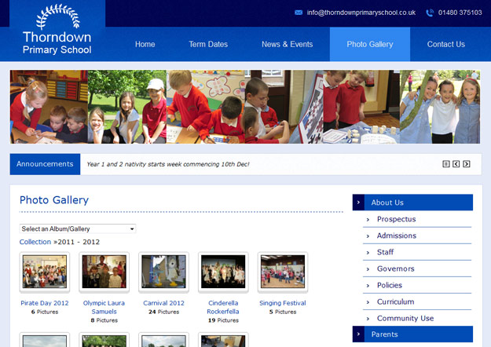Open the Contact Us page
Image resolution: width=491 pixels, height=347 pixels.
pyautogui.click(x=446, y=44)
